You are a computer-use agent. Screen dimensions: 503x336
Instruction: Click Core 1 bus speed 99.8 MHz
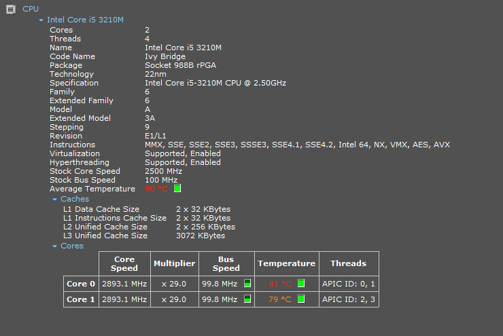click(x=220, y=299)
